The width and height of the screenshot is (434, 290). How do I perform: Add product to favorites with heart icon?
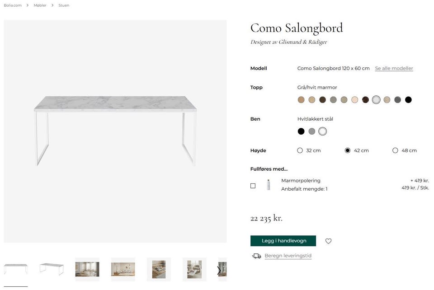(x=328, y=241)
